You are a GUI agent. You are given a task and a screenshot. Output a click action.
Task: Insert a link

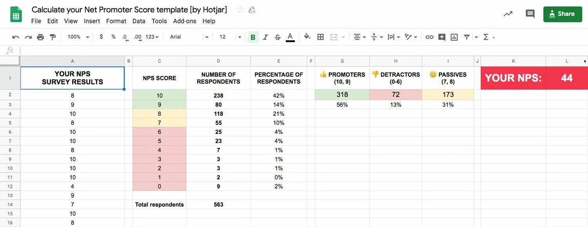(430, 37)
